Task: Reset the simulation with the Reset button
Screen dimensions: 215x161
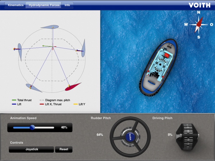Action: coord(64,149)
